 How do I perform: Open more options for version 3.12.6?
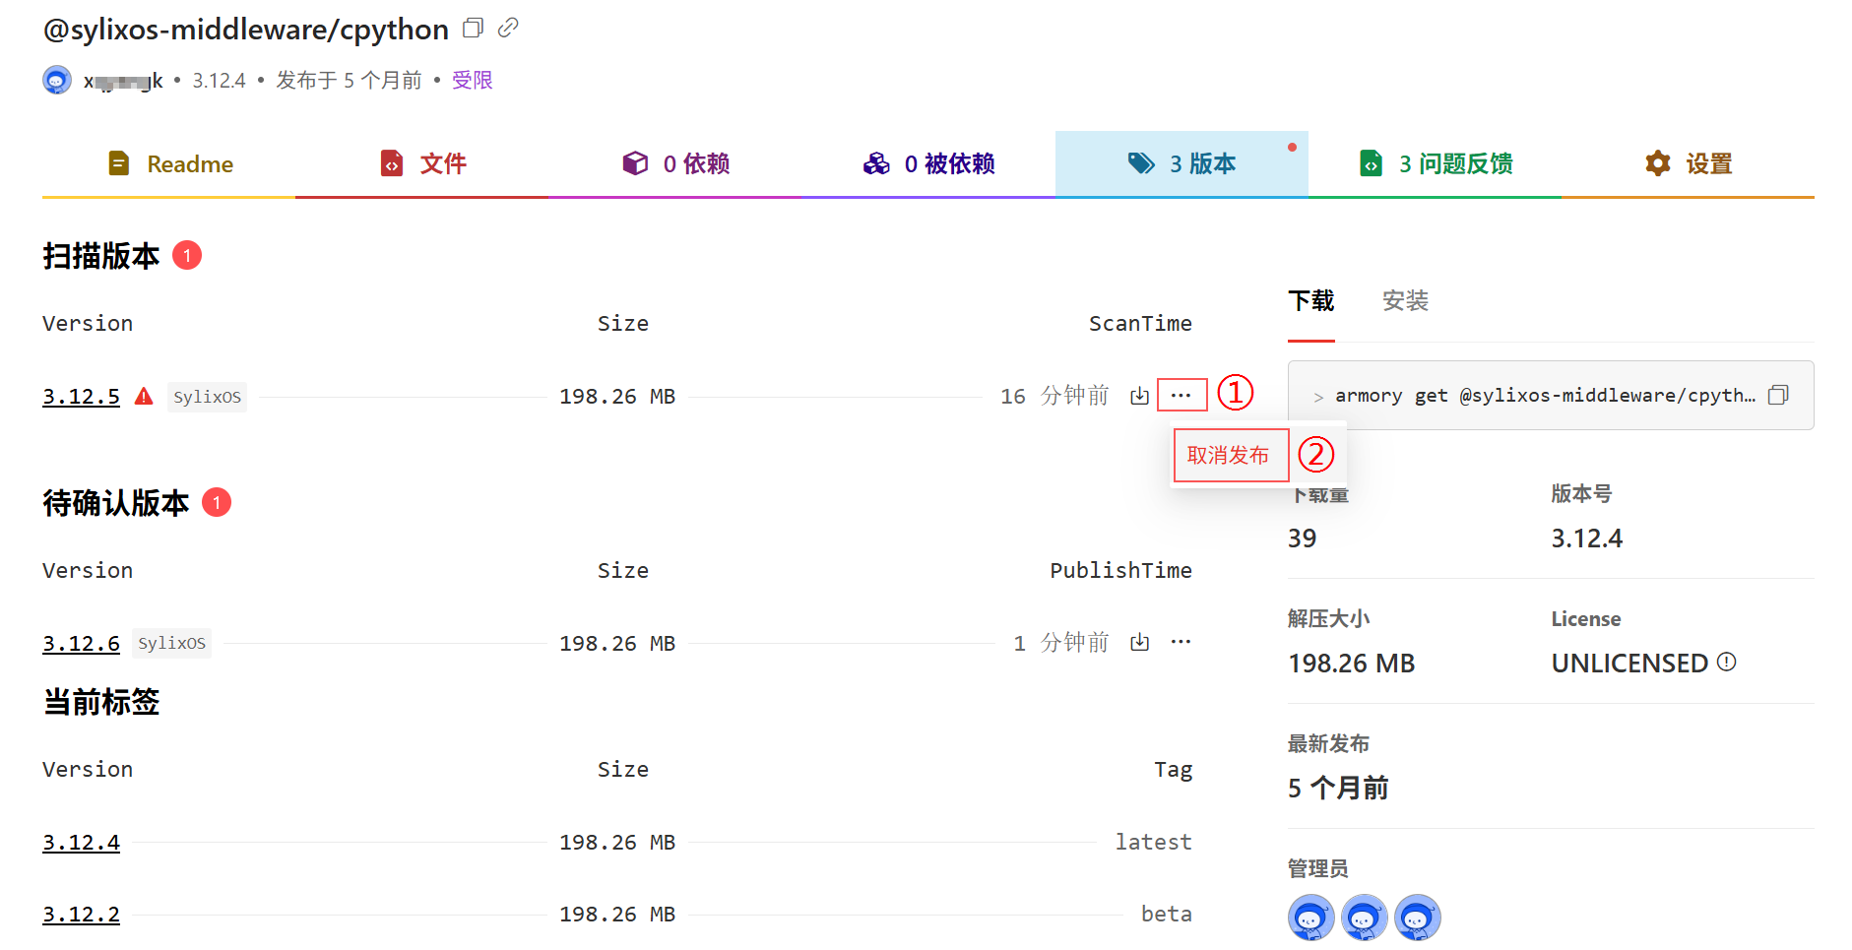[1181, 643]
